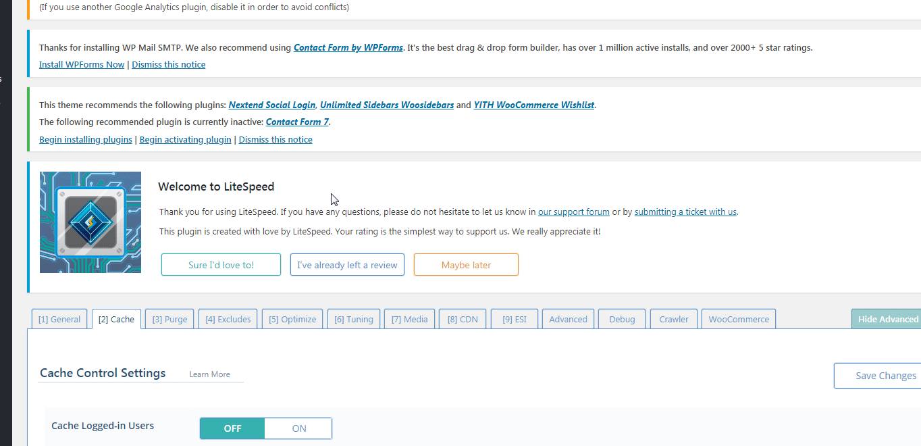The width and height of the screenshot is (921, 446).
Task: Select the [2] Cache tab
Action: 116,319
